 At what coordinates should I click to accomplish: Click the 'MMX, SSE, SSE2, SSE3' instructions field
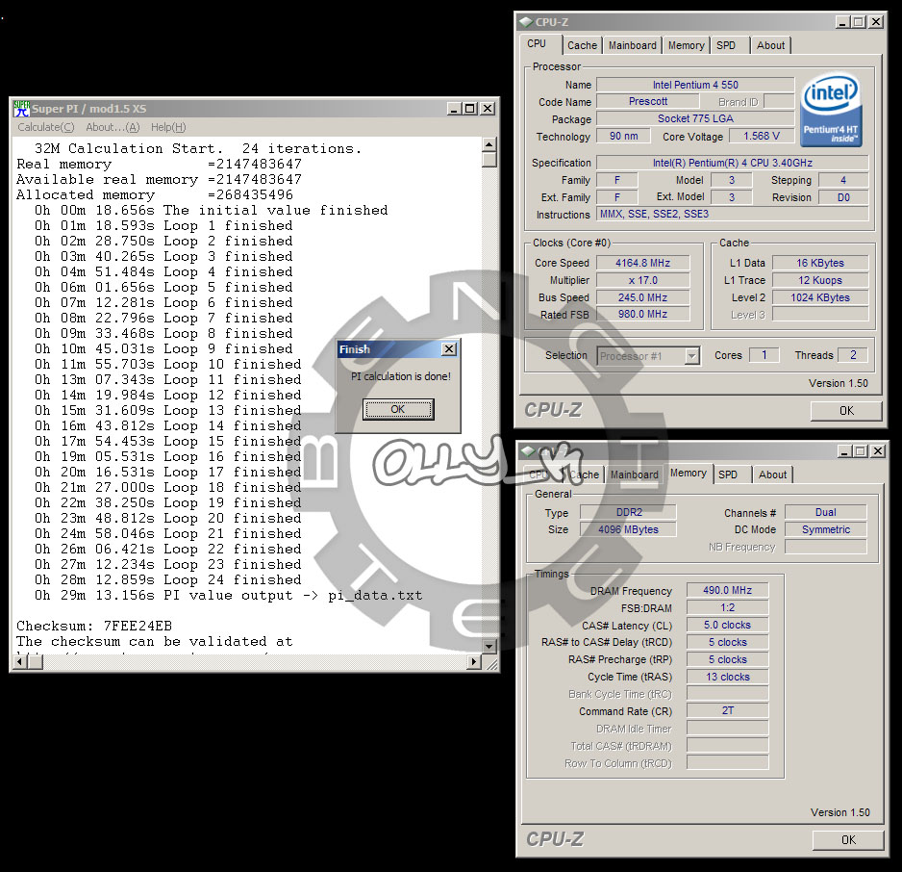733,214
